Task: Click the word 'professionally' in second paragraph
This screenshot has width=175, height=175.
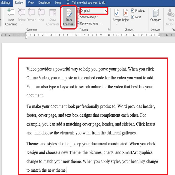Action: point(87,106)
